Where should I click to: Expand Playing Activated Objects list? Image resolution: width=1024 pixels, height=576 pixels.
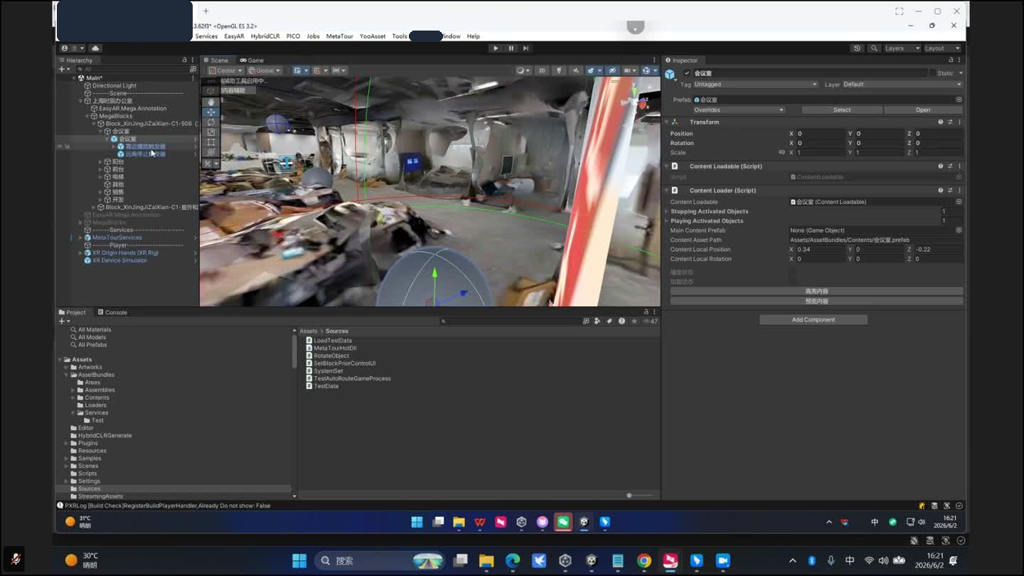667,221
